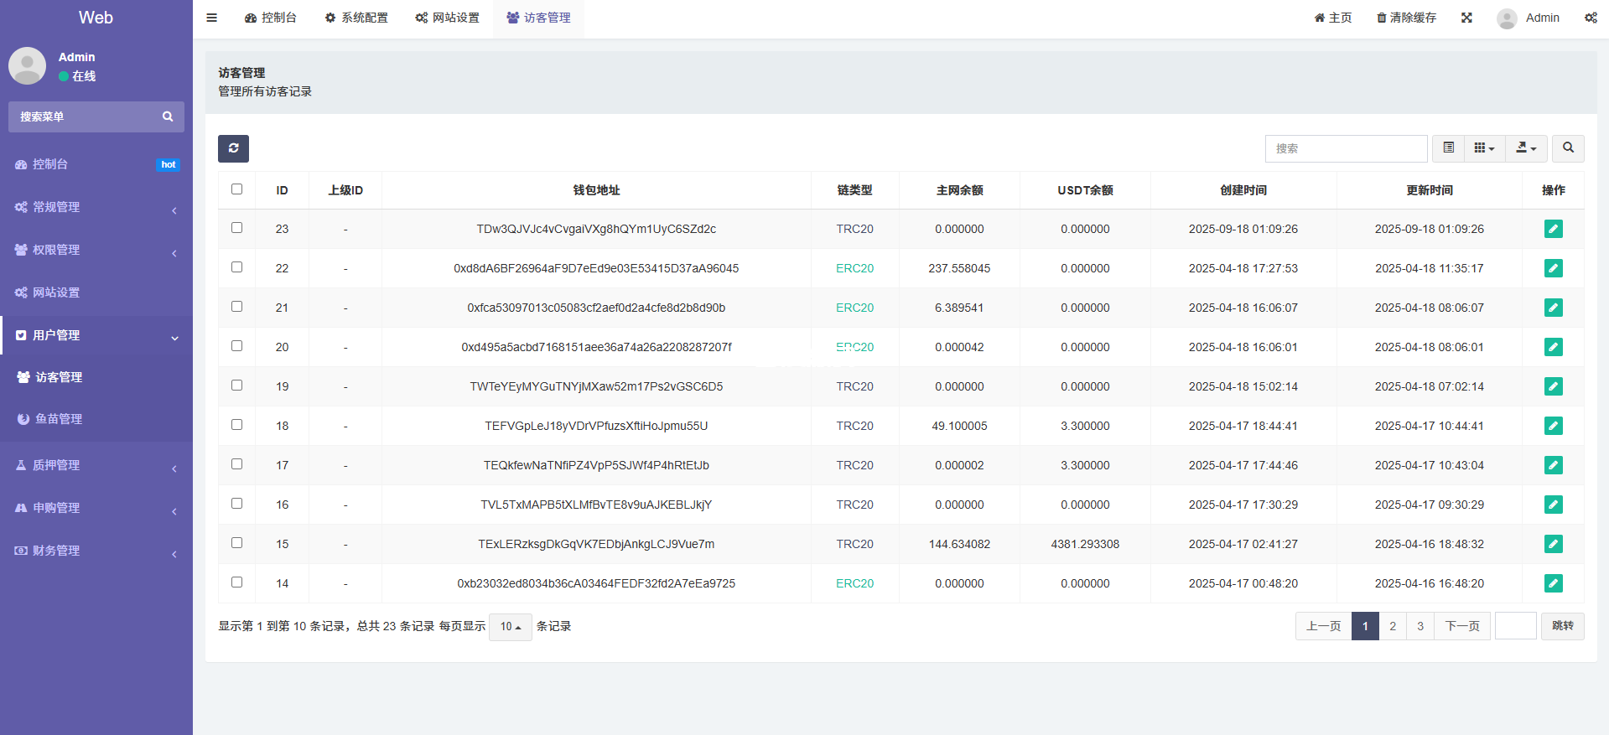Click the edit icon for row ID 23
Image resolution: width=1609 pixels, height=735 pixels.
(x=1553, y=229)
